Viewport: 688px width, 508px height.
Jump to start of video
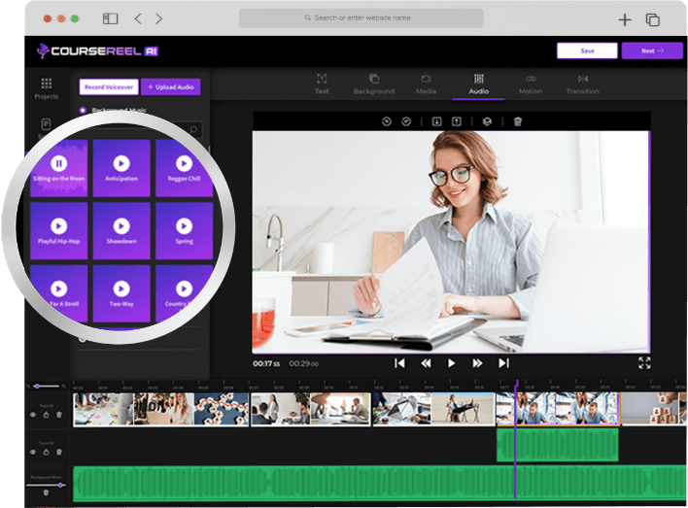(x=399, y=363)
